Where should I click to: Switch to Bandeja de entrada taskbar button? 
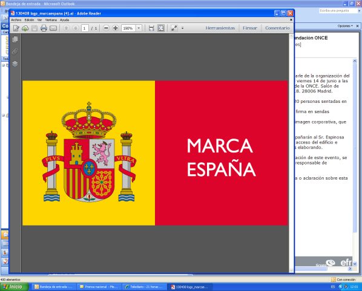tap(53, 287)
